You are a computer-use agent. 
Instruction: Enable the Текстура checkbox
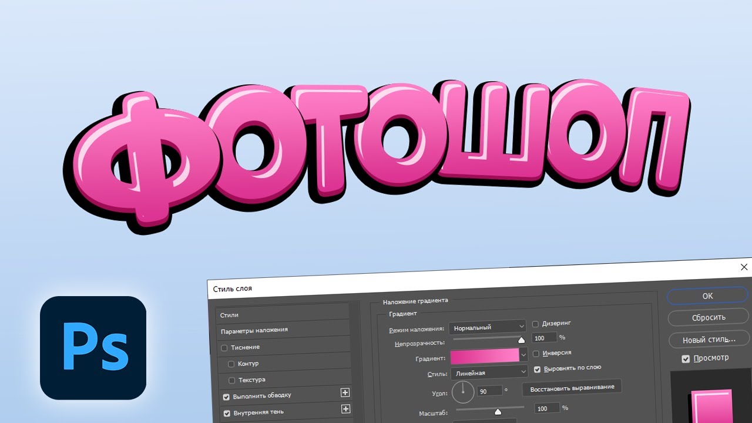(231, 381)
